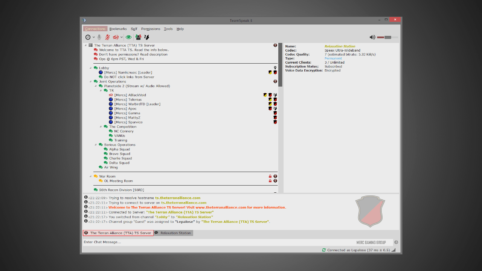The width and height of the screenshot is (482, 271).
Task: Click the default channel pin icon on Lobby
Action: [275, 68]
